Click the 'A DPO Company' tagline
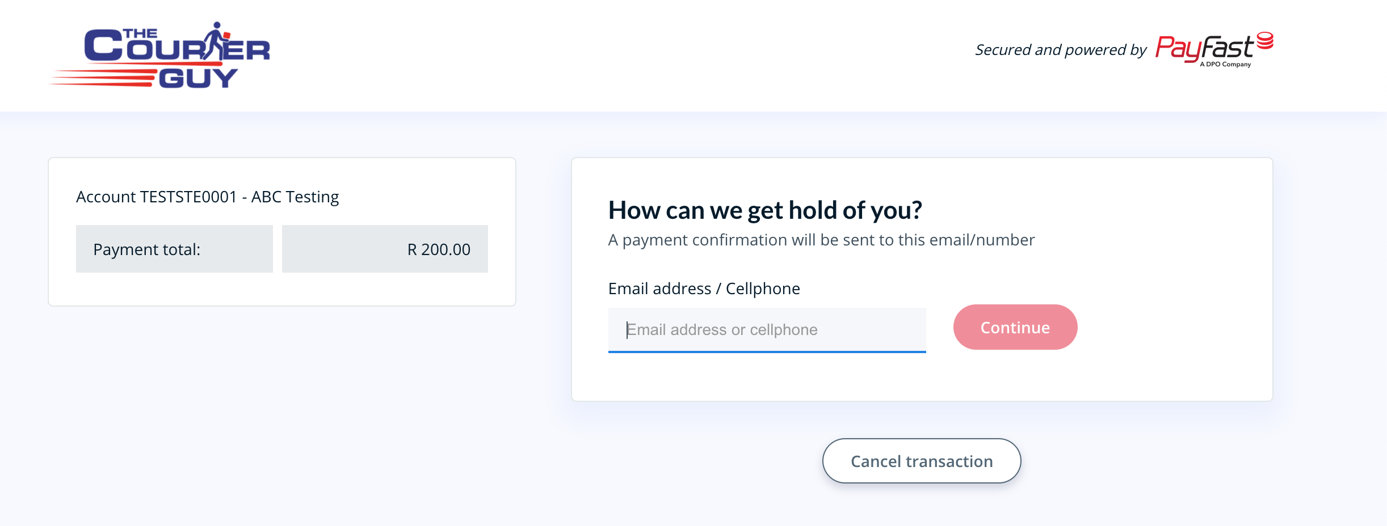The height and width of the screenshot is (526, 1387). coord(1225,64)
